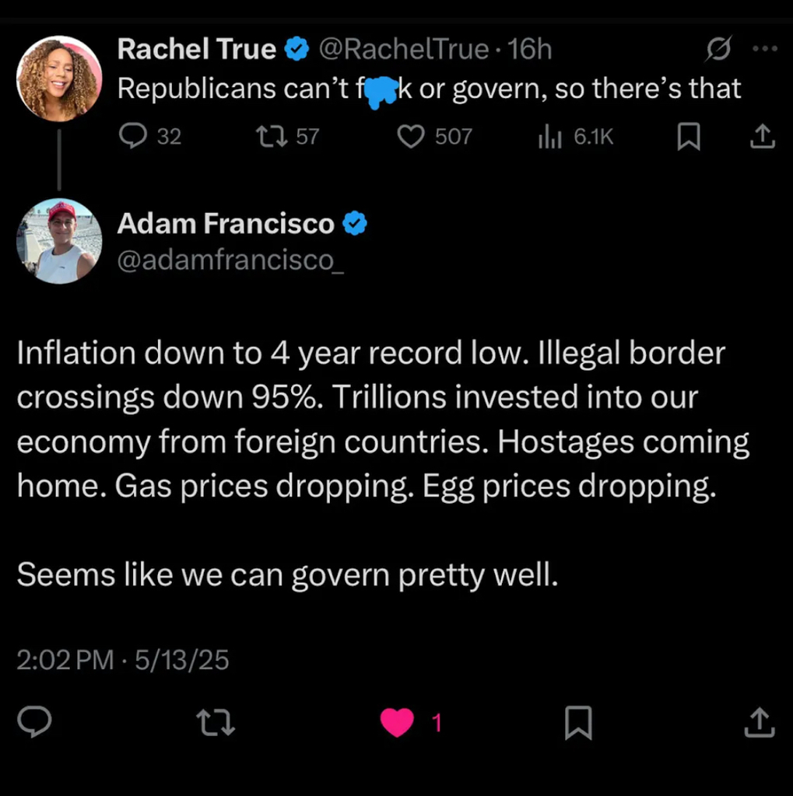Reply to Rachel True's tweet
Screen dimensions: 793x796
133,137
